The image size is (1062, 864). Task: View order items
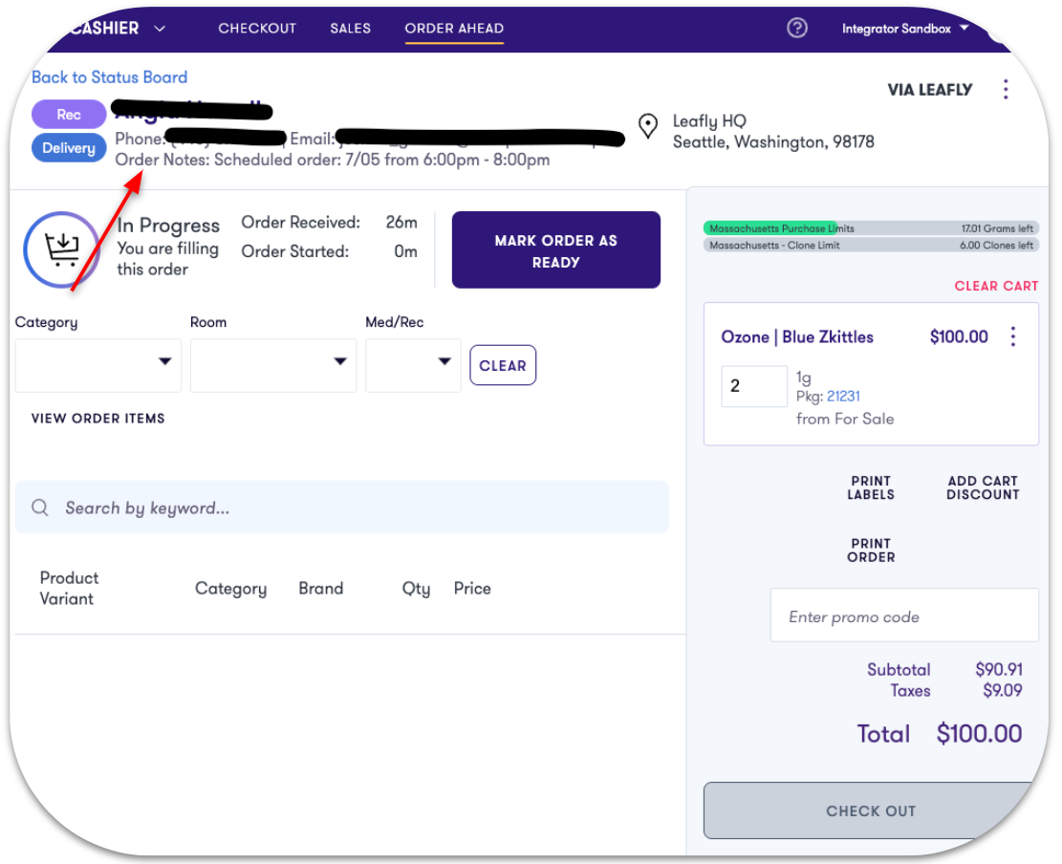[98, 419]
